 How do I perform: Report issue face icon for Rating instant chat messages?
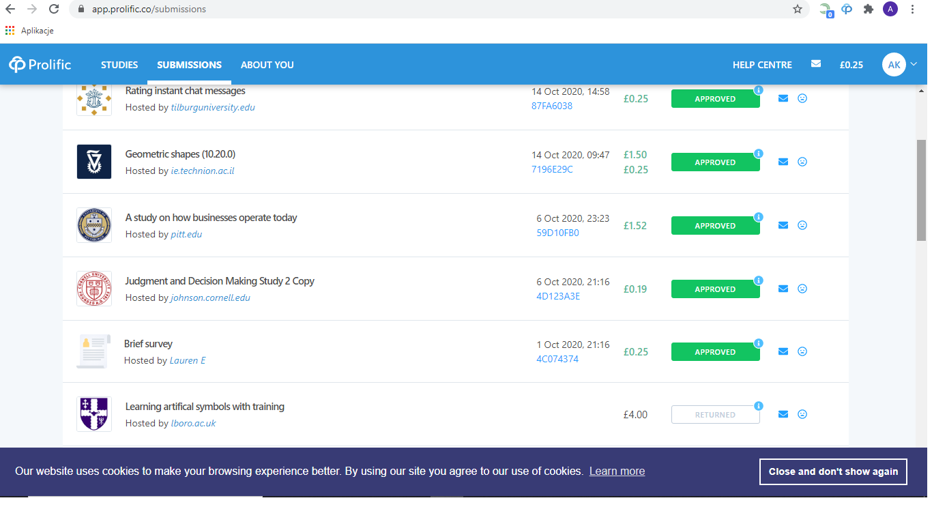pos(802,98)
